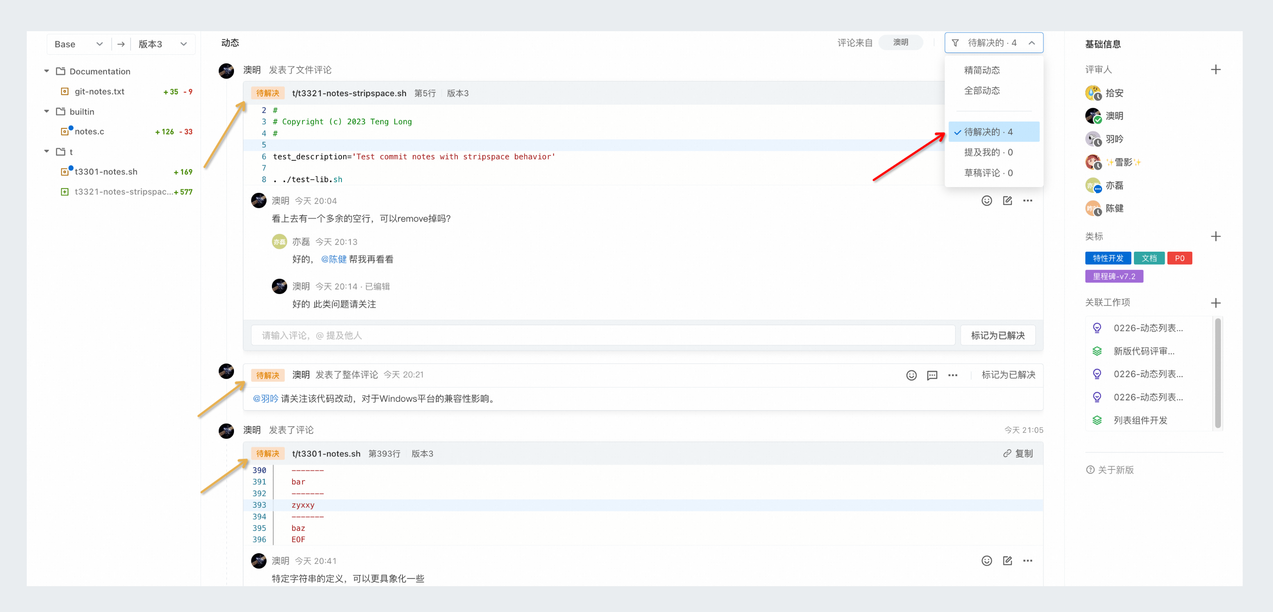This screenshot has width=1273, height=612.
Task: Click reviewer 亦磊 avatar
Action: (x=1092, y=185)
